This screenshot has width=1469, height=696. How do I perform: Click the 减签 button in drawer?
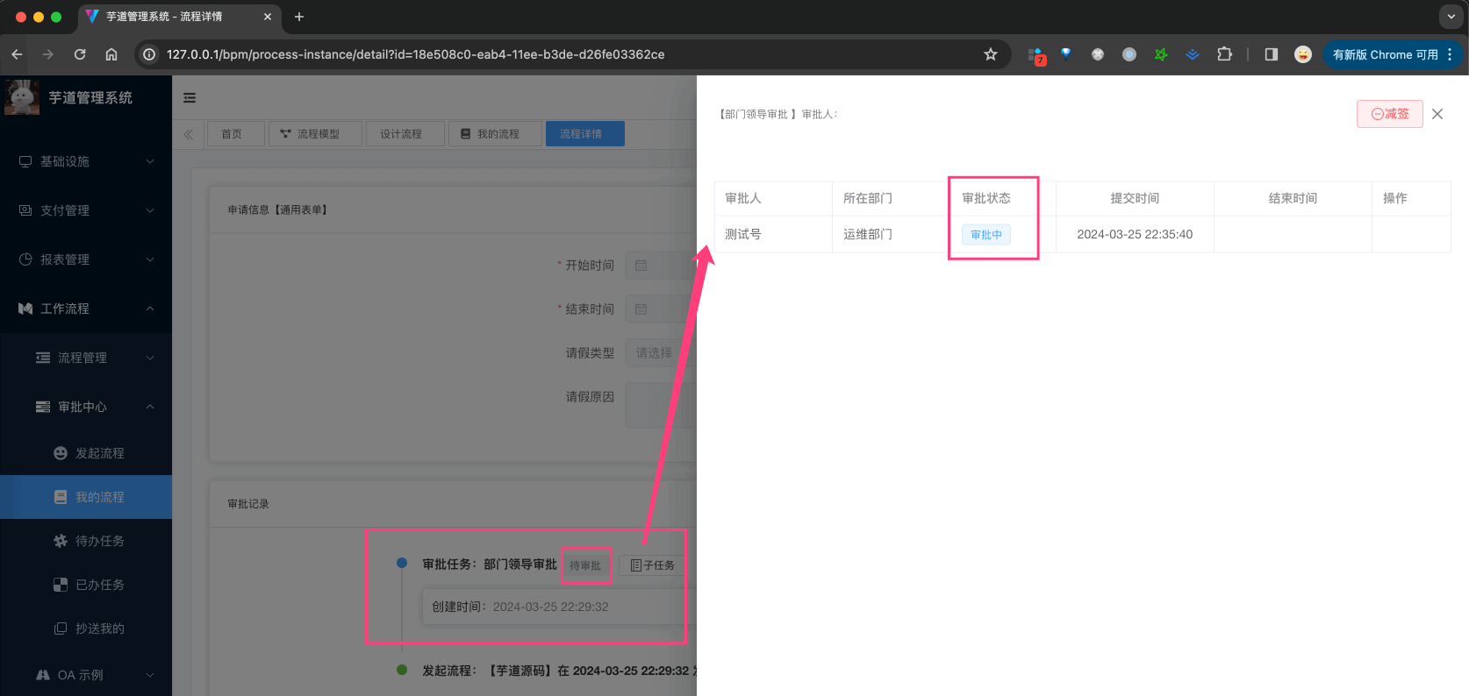click(1389, 114)
